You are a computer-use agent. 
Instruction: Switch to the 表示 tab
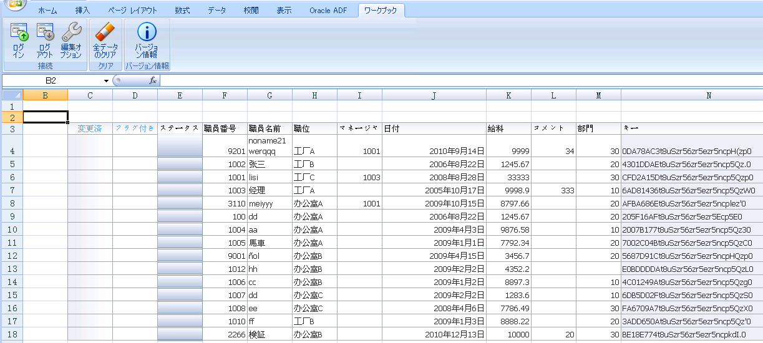[x=284, y=11]
